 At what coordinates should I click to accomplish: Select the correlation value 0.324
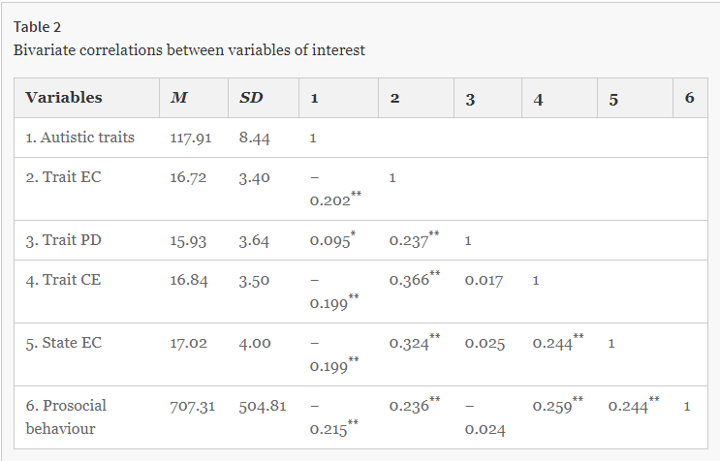[409, 343]
